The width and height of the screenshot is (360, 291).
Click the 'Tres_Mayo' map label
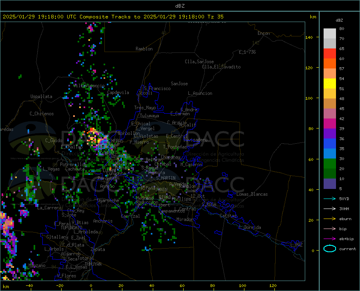[x=145, y=108]
